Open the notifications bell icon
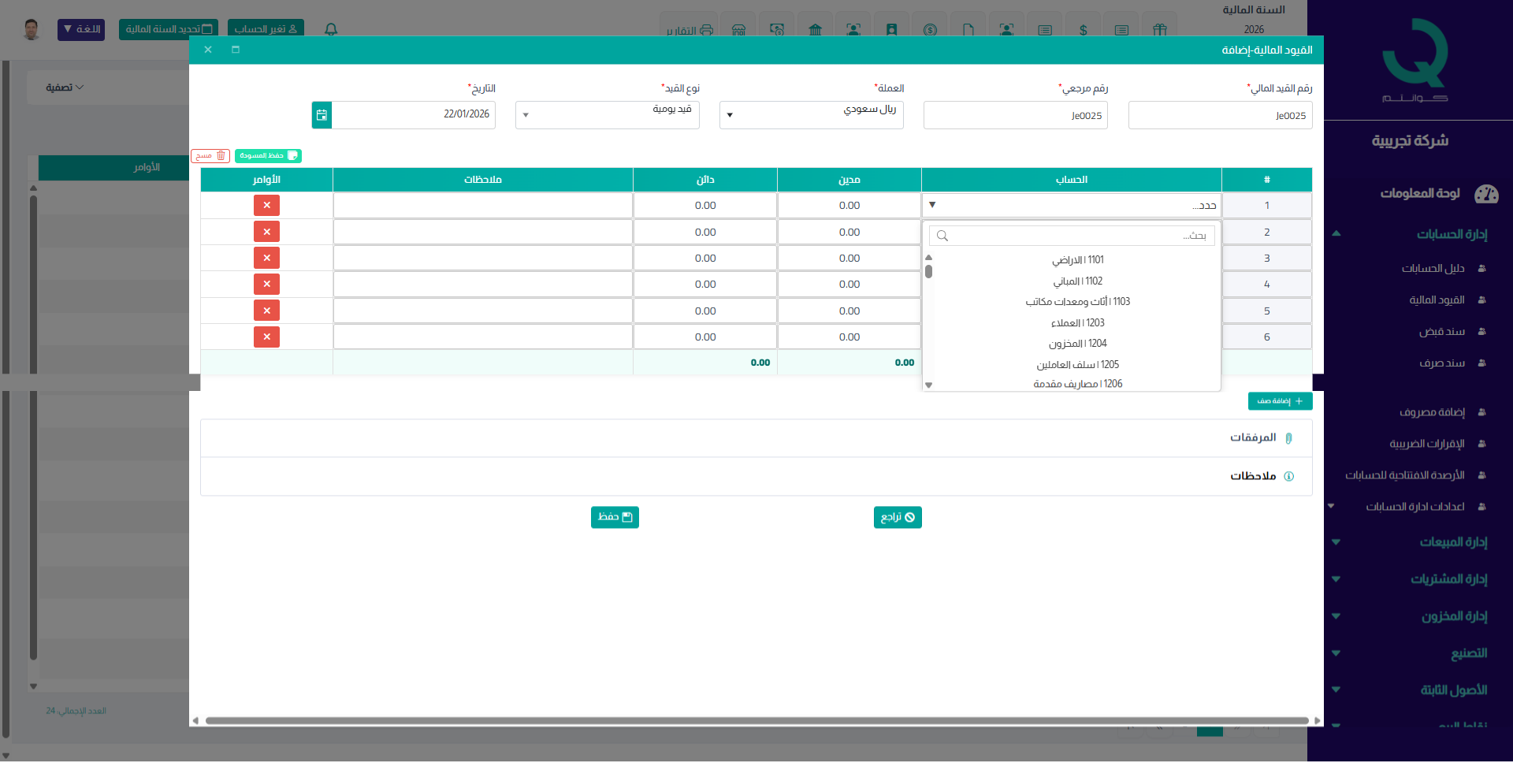The height and width of the screenshot is (763, 1513). pos(330,29)
